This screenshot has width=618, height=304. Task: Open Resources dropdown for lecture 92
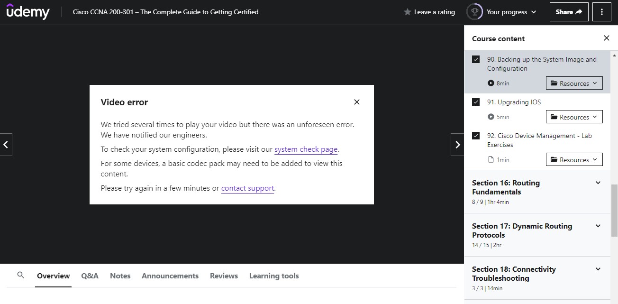point(574,159)
